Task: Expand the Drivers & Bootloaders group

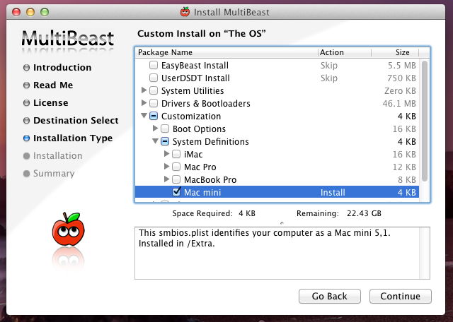Action: point(144,103)
